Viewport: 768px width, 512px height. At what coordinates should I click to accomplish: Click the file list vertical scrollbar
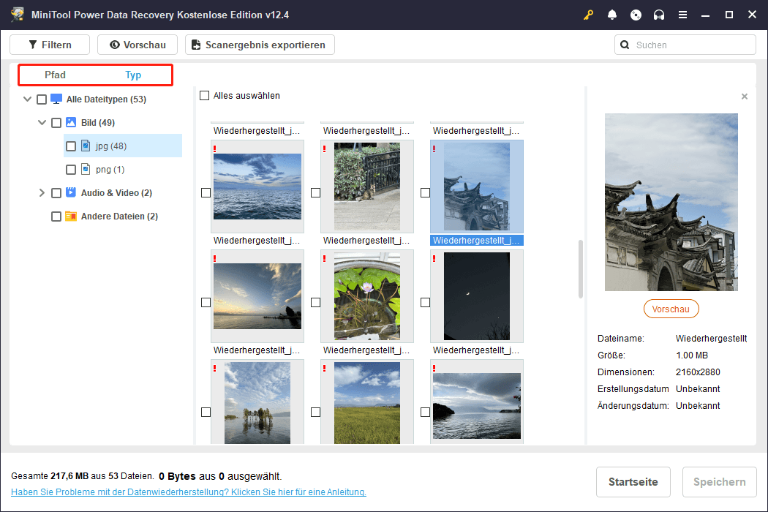[581, 269]
